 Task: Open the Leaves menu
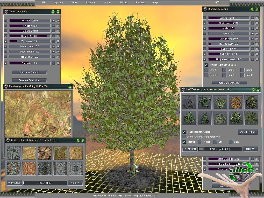point(108,3)
